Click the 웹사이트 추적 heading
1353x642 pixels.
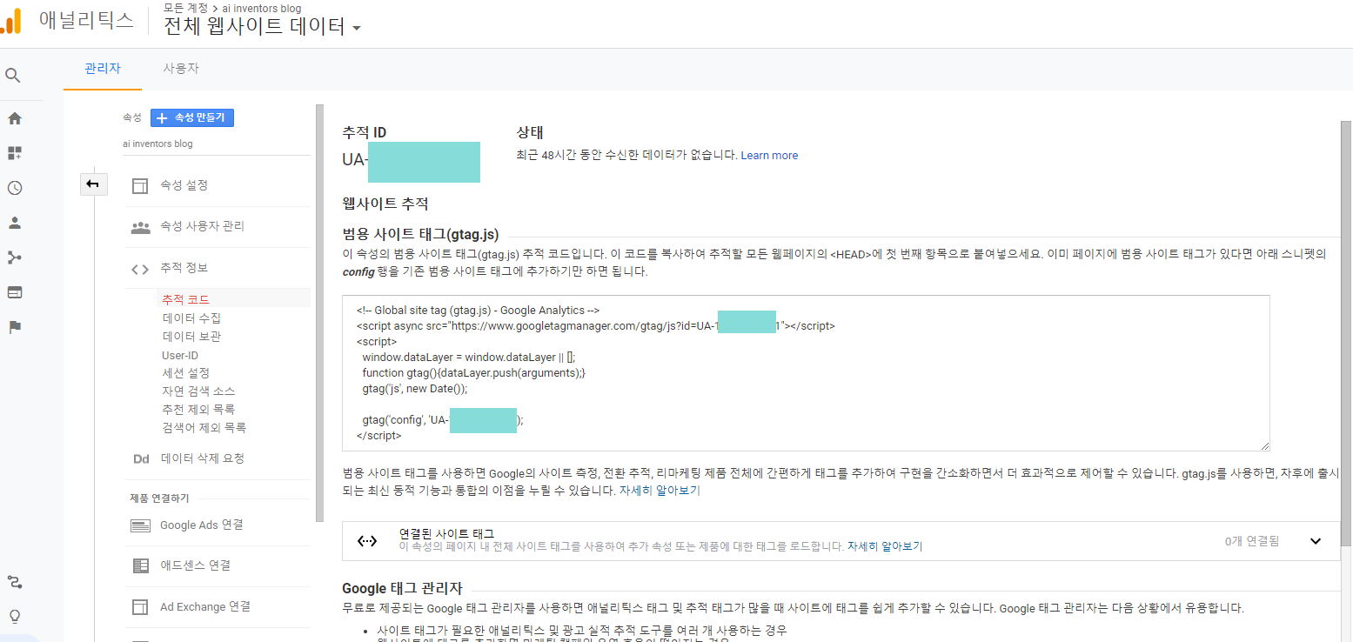pyautogui.click(x=385, y=204)
